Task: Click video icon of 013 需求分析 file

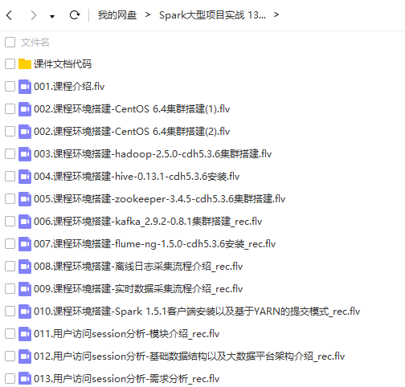Action: [25, 379]
